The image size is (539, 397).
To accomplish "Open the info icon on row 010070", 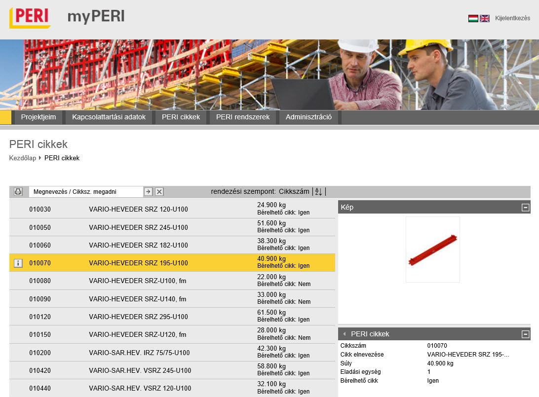I will coord(18,263).
